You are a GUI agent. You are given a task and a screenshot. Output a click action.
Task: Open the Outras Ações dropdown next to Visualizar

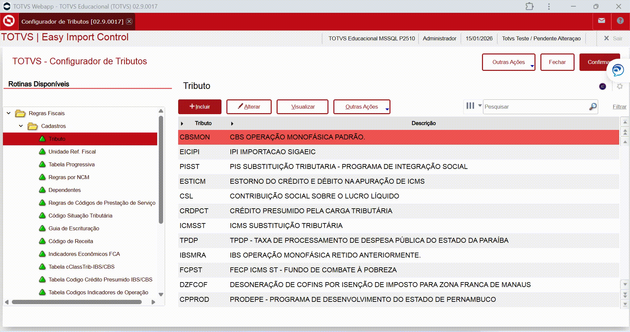[x=362, y=107]
